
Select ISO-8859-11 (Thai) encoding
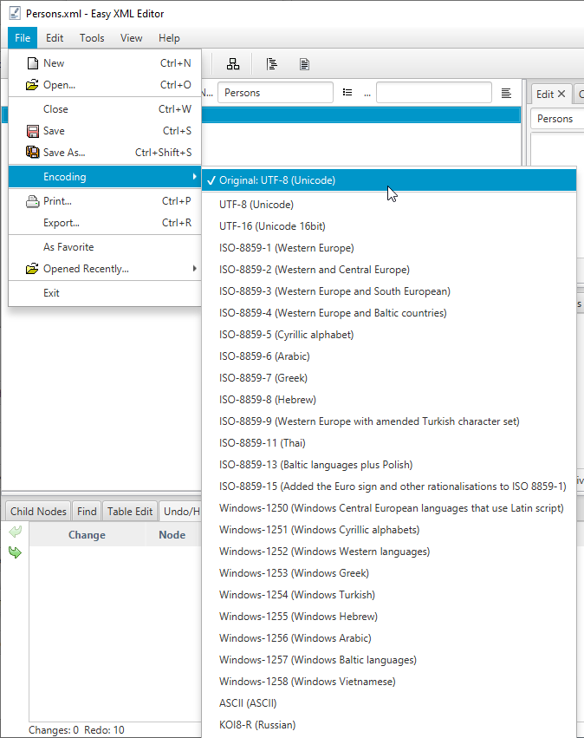tap(389, 442)
